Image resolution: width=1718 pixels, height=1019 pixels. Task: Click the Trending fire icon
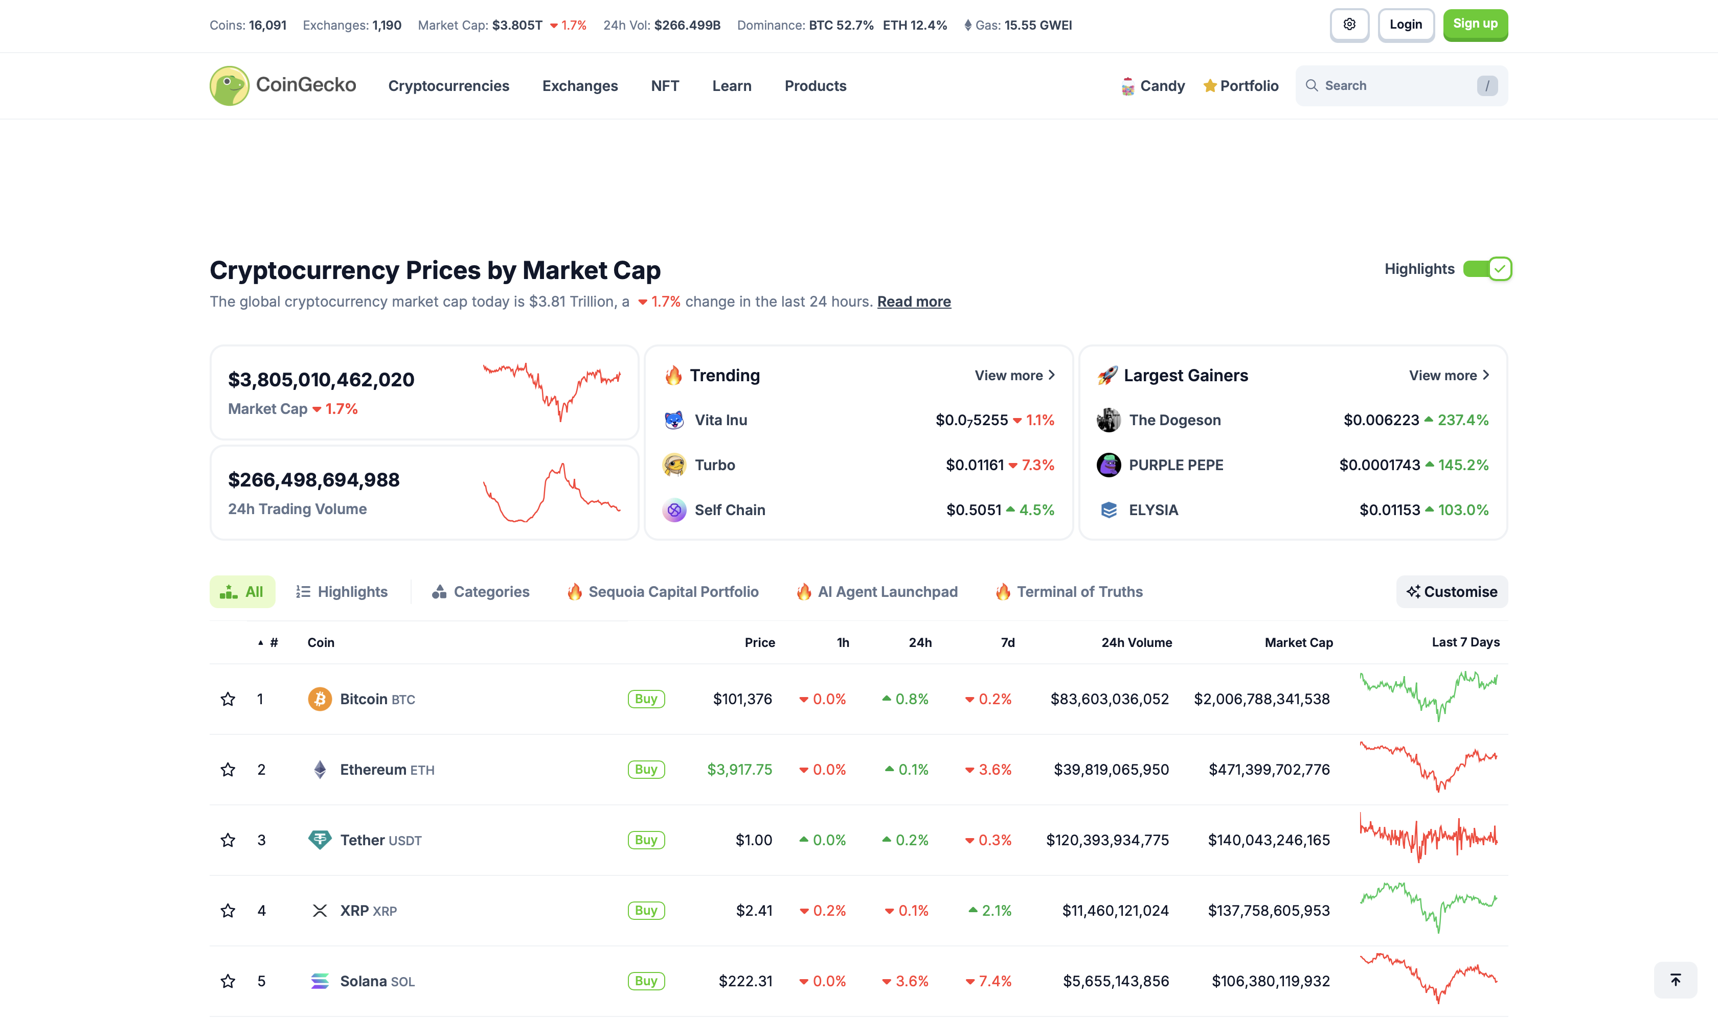pyautogui.click(x=673, y=375)
